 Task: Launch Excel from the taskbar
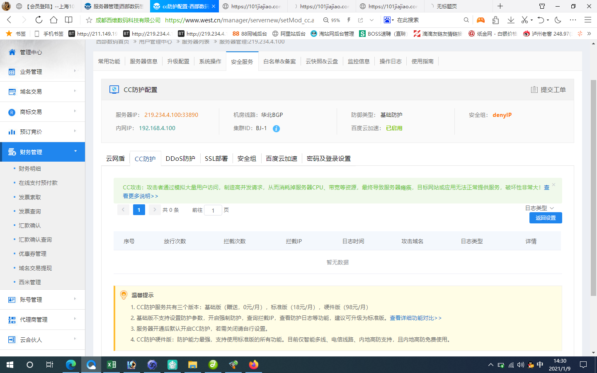coord(111,365)
